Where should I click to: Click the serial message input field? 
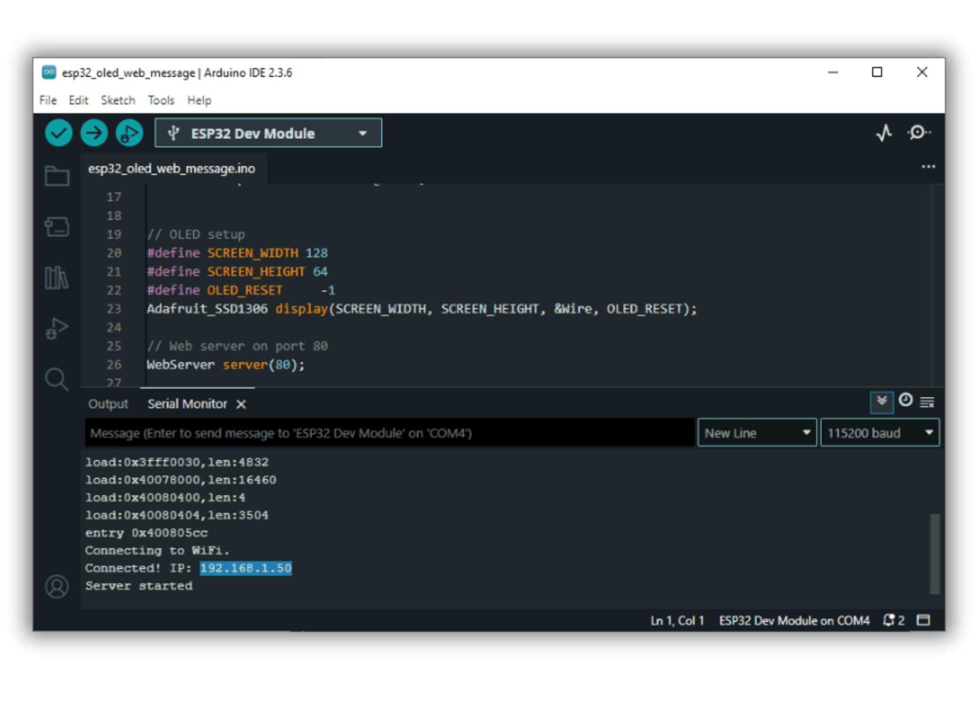click(x=389, y=433)
